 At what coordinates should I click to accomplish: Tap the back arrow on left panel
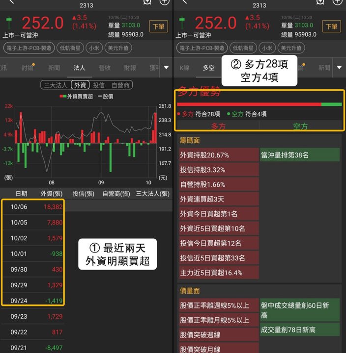(x=11, y=2)
